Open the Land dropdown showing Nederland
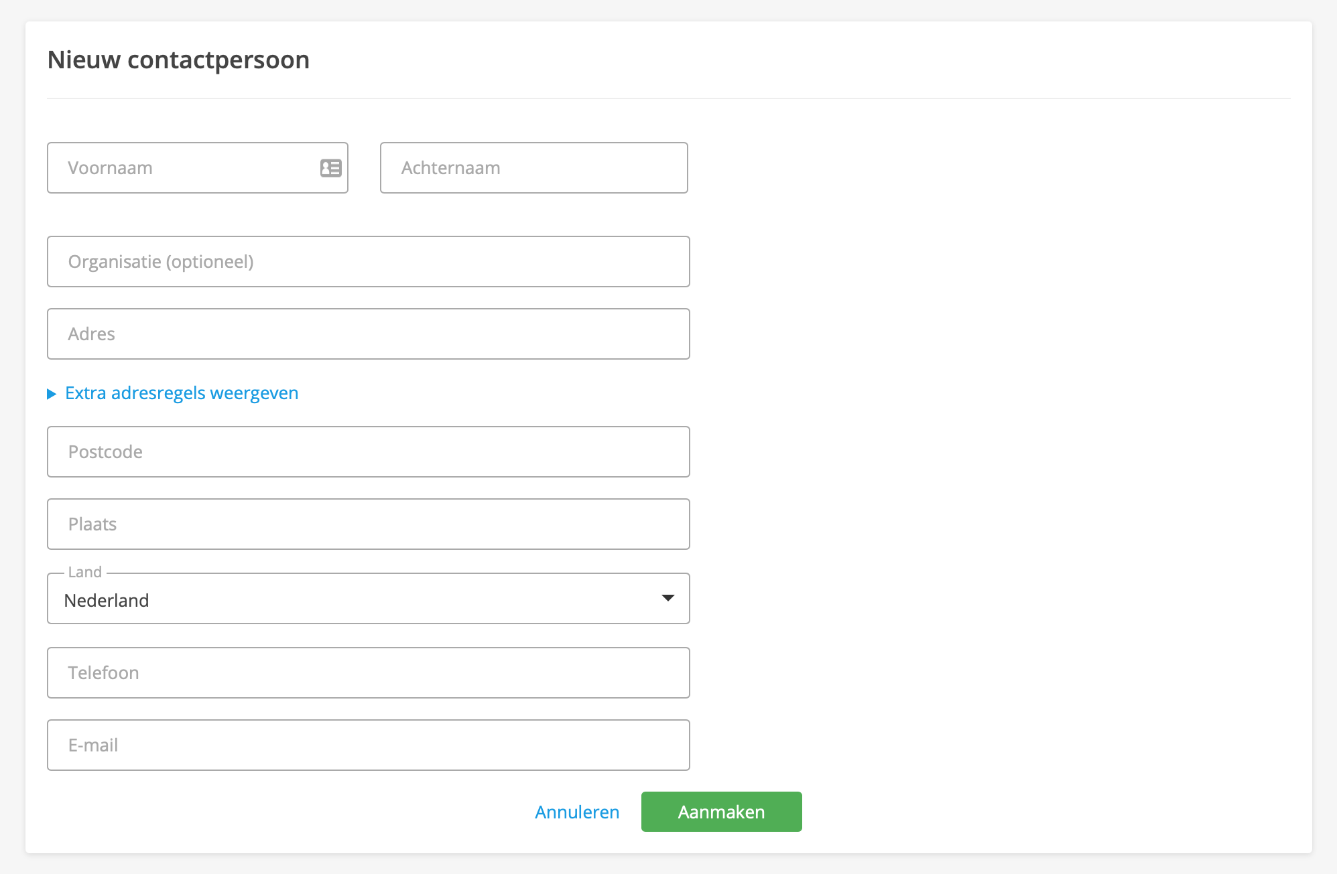This screenshot has width=1337, height=874. [369, 599]
